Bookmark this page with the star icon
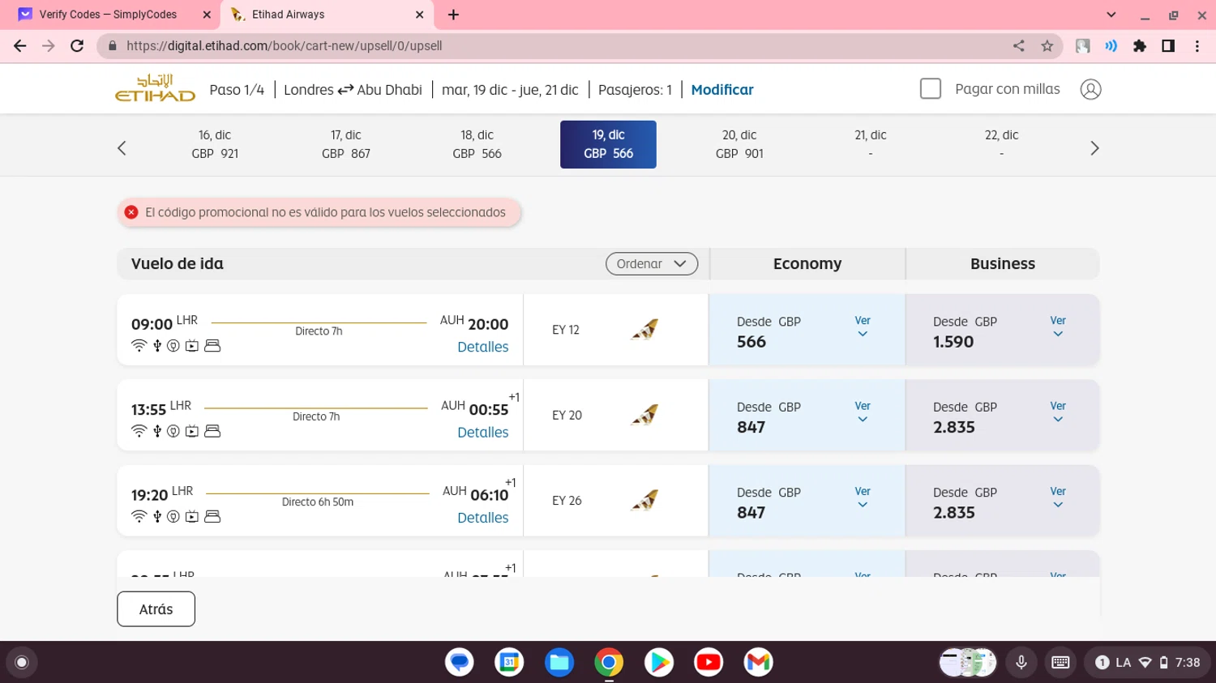 1047,46
